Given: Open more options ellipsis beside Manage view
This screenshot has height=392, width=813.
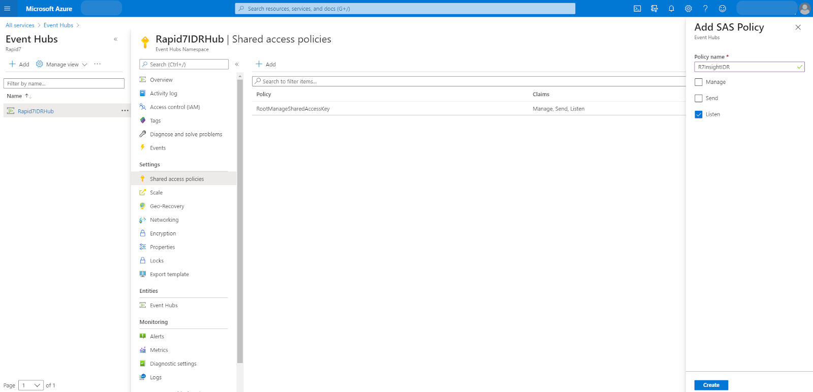Looking at the screenshot, I should (x=98, y=64).
